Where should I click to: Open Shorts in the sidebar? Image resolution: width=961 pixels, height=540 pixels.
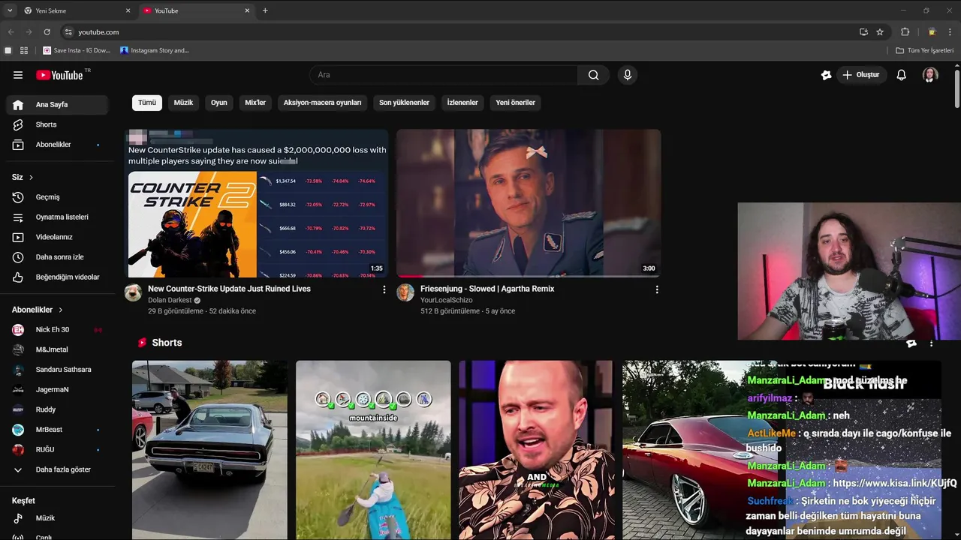[x=57, y=124]
